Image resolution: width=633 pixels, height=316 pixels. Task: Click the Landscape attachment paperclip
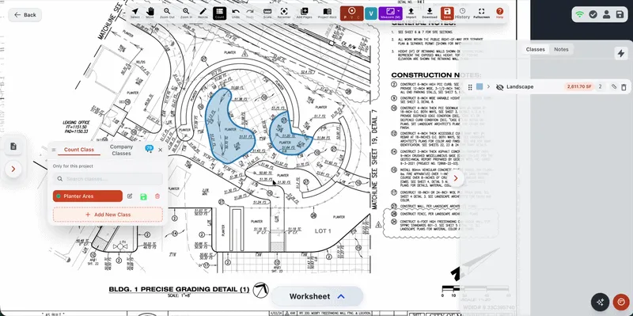614,87
